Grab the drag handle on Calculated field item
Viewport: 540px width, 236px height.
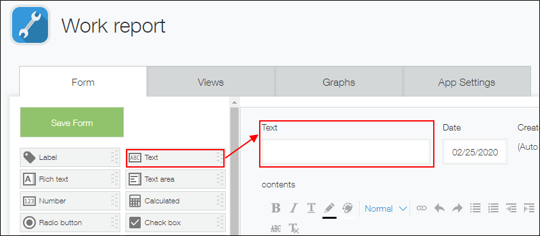coord(220,201)
